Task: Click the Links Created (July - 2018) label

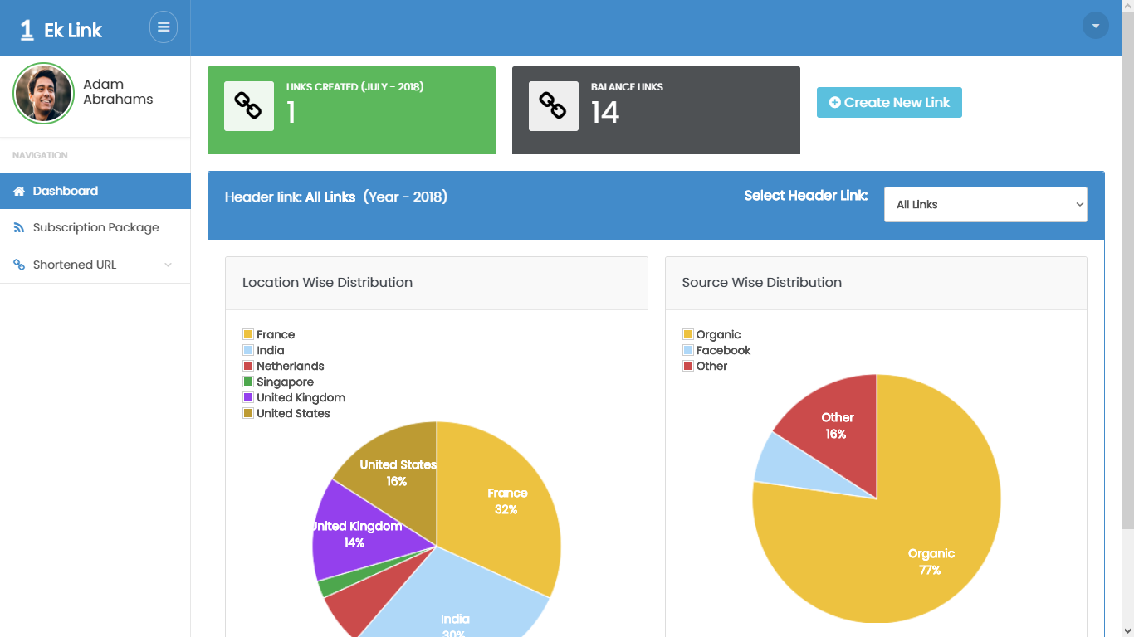Action: (355, 86)
